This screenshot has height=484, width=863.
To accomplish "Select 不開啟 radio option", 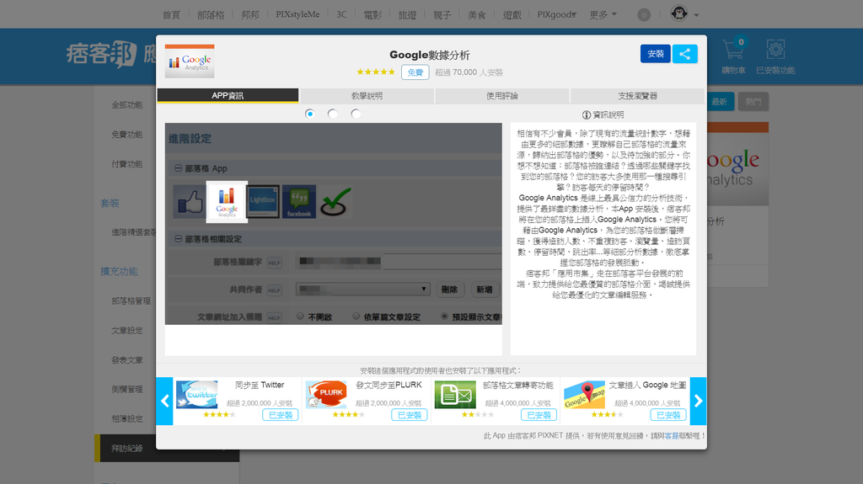I will pos(301,316).
